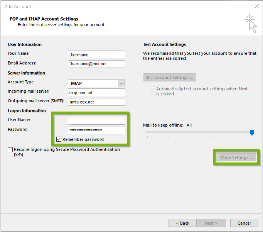Click the Next button
263x232 pixels.
[211, 223]
